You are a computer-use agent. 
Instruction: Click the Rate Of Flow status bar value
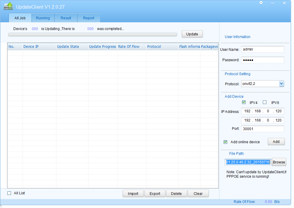click(268, 202)
